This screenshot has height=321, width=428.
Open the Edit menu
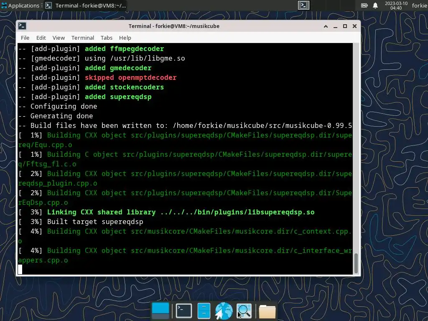click(41, 38)
